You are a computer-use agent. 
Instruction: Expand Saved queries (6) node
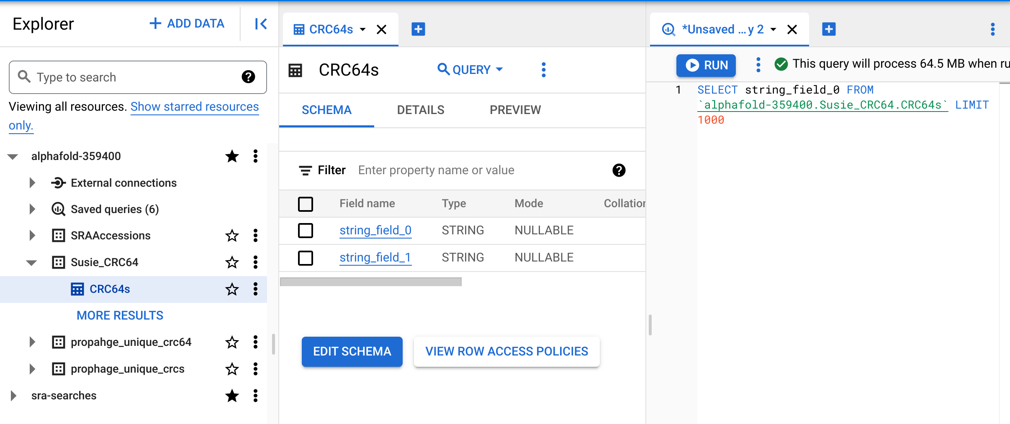[x=32, y=209]
